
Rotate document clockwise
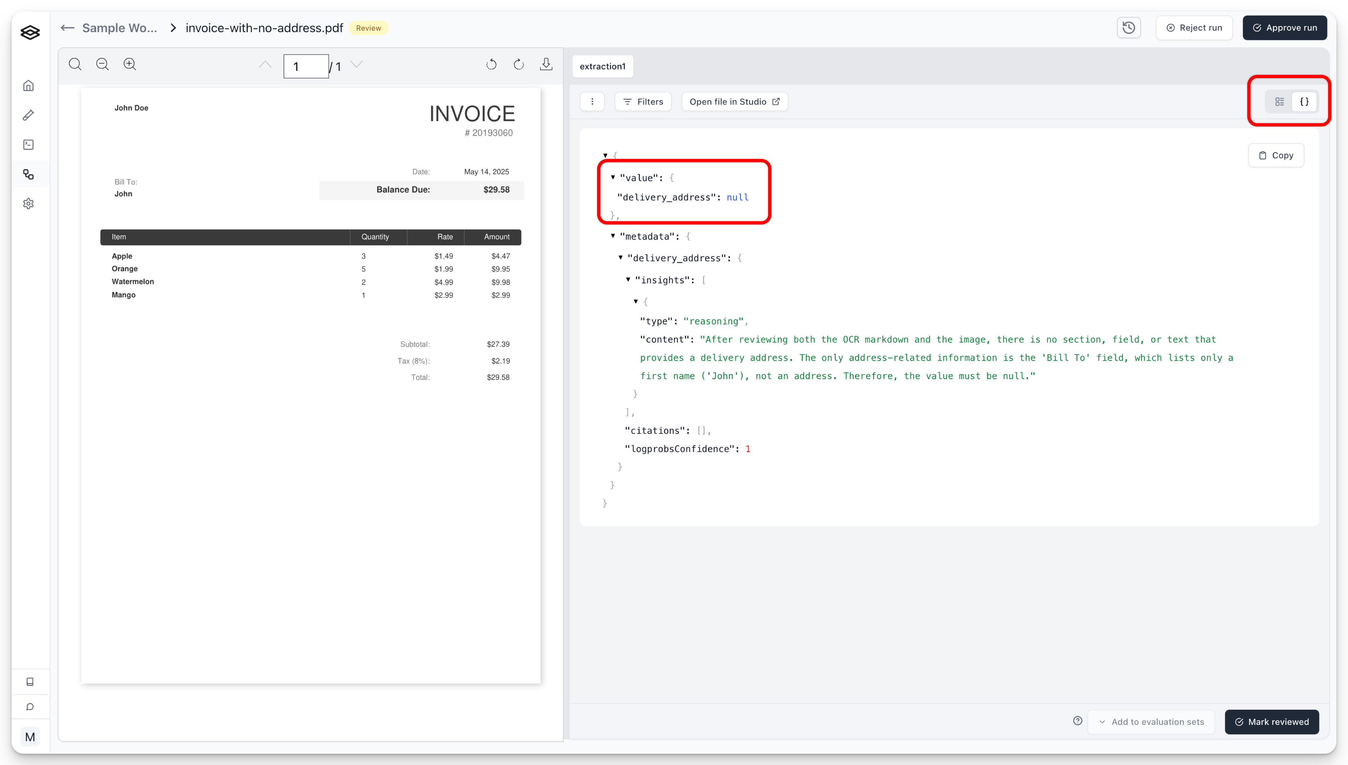(518, 64)
